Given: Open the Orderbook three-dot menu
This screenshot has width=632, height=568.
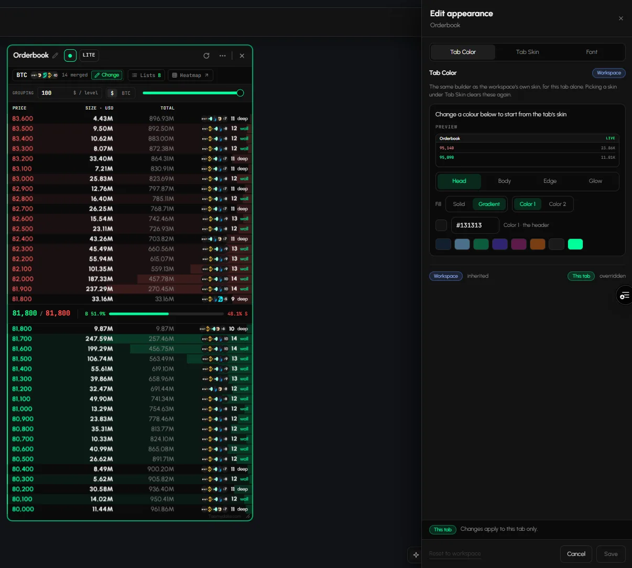Looking at the screenshot, I should tap(223, 56).
